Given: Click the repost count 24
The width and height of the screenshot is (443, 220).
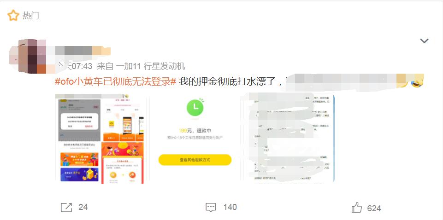Looking at the screenshot, I should pyautogui.click(x=83, y=207).
